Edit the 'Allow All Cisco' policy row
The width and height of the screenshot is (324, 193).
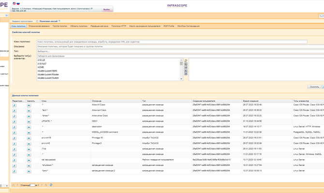(x=15, y=105)
